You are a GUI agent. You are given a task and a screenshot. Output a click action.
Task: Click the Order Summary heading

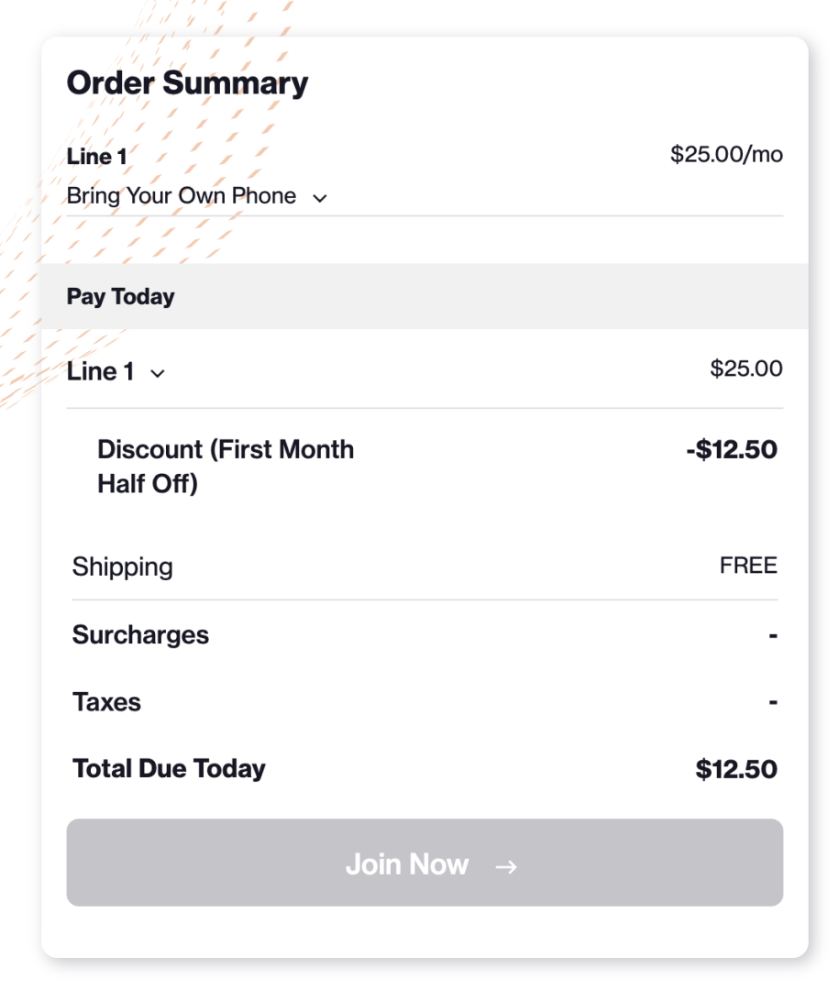187,83
